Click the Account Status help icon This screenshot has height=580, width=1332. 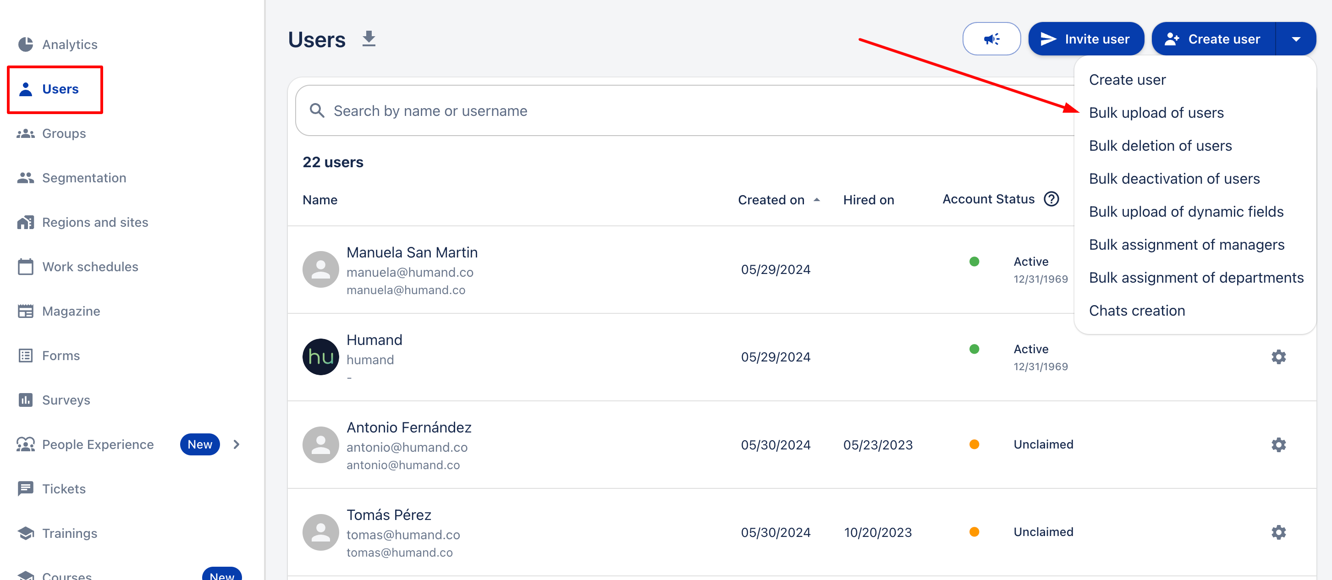[x=1051, y=200]
